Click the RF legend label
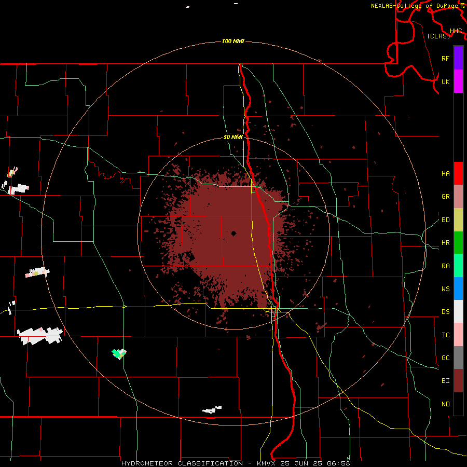 click(x=446, y=58)
